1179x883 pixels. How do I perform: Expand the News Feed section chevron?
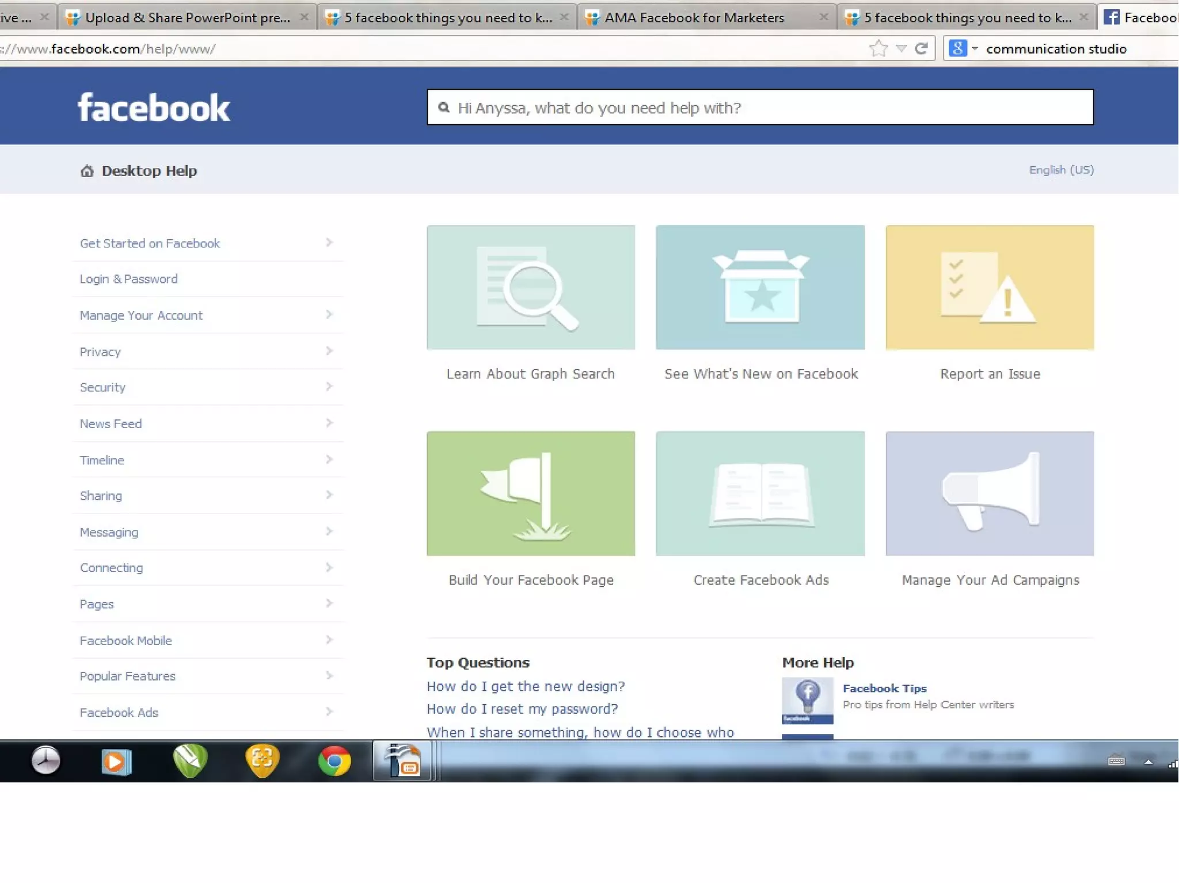pyautogui.click(x=329, y=423)
